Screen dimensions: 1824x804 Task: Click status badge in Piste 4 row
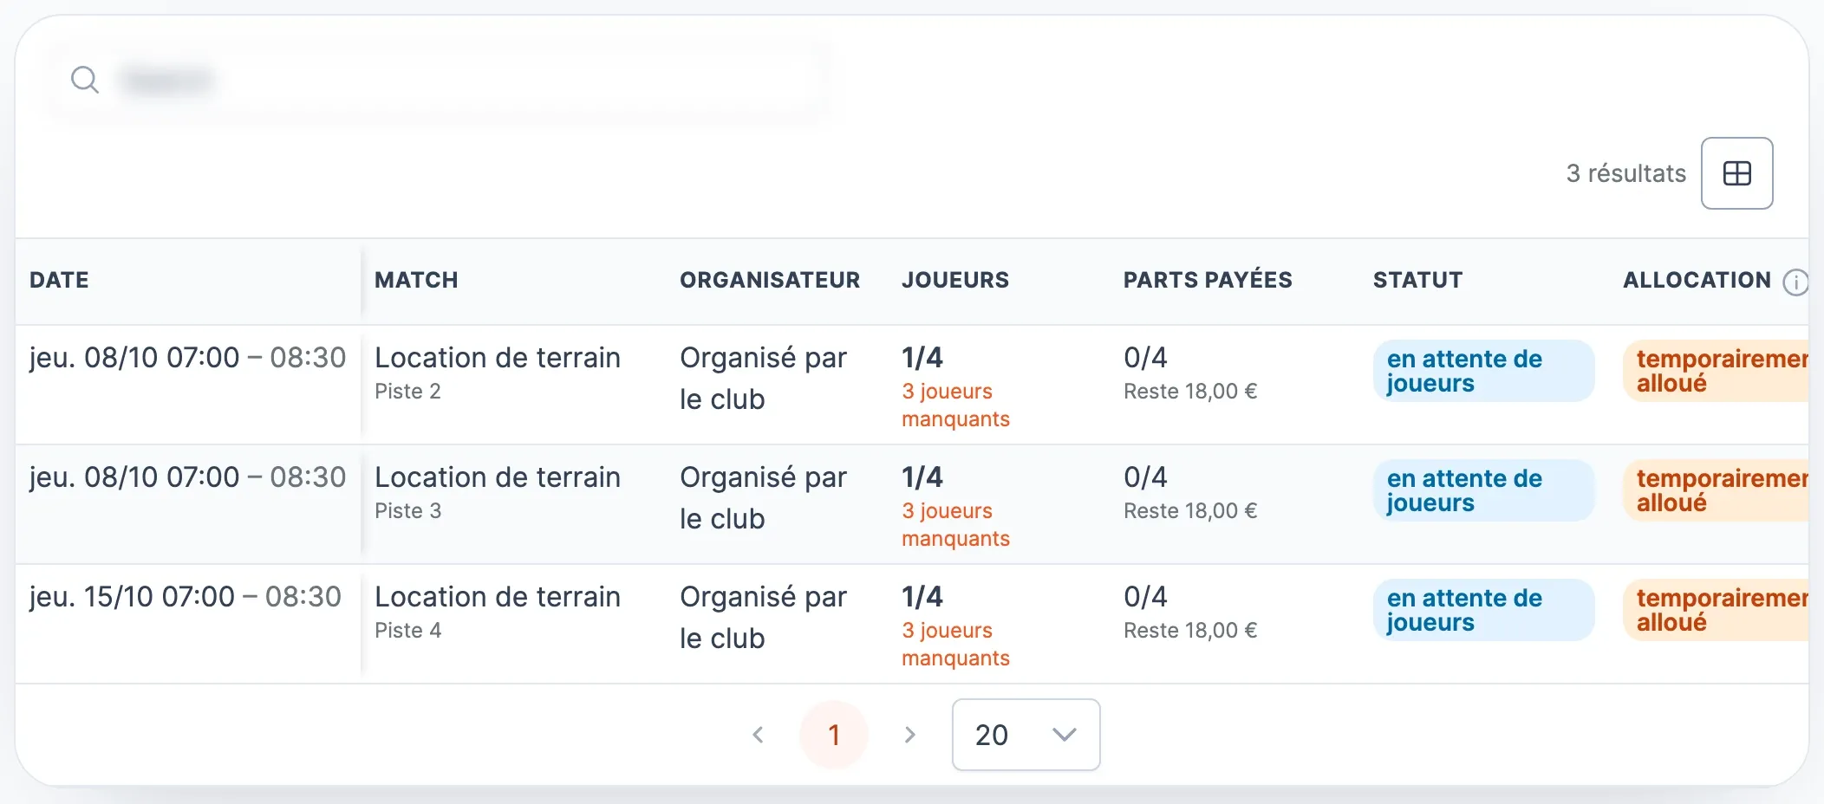(x=1483, y=610)
